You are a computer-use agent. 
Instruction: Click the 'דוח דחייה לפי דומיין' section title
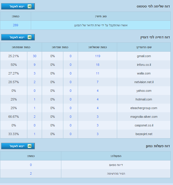[x=155, y=37]
